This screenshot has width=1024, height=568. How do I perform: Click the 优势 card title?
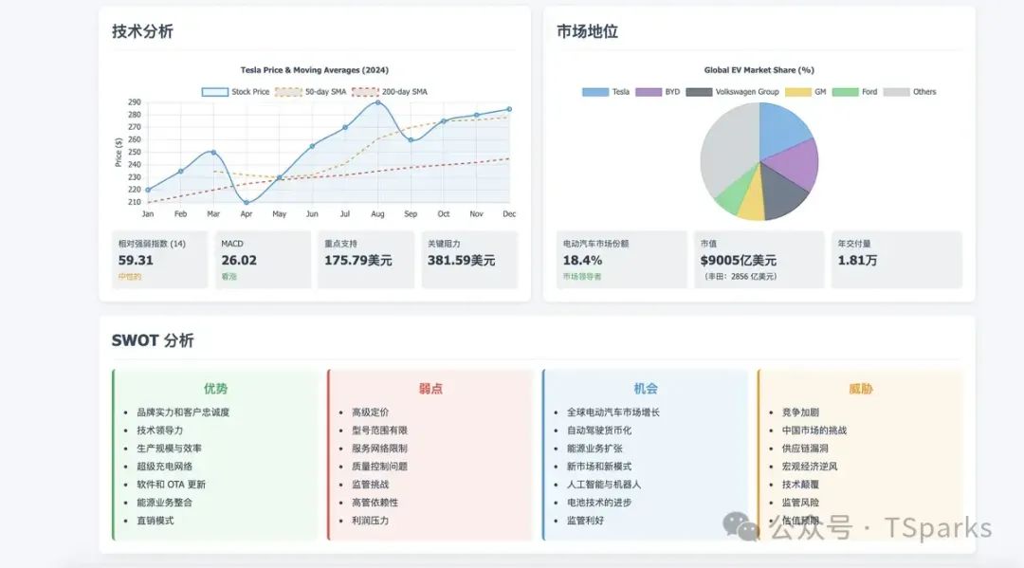tap(215, 389)
